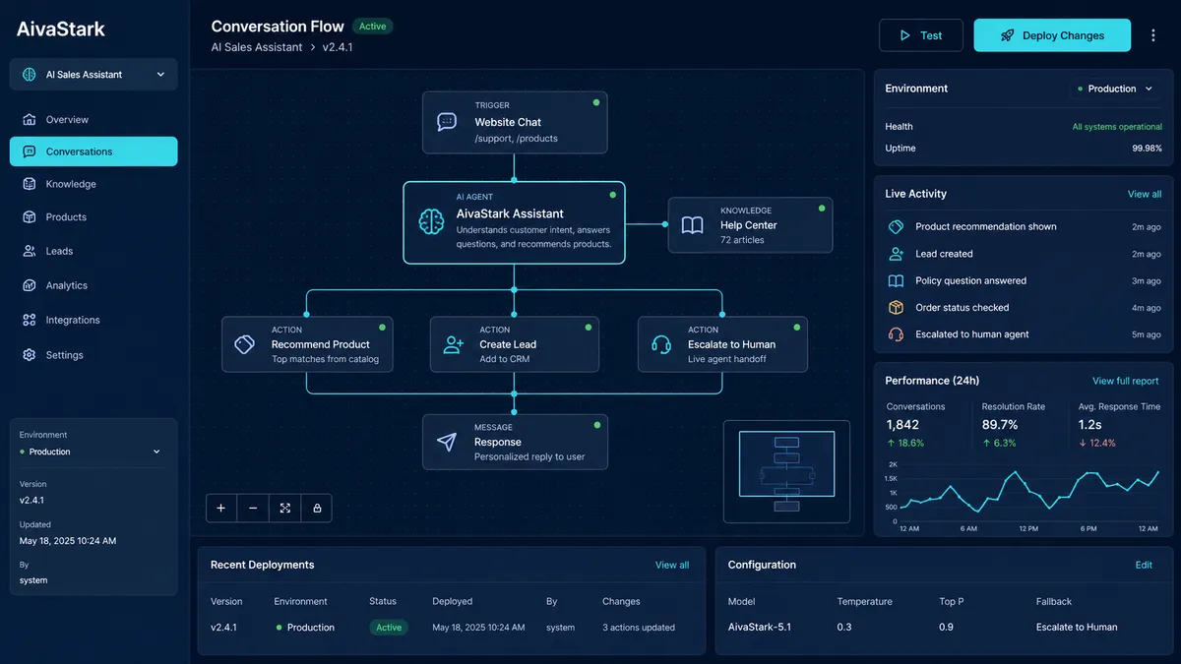The width and height of the screenshot is (1181, 664).
Task: Click the Active status badge in header
Action: [373, 27]
